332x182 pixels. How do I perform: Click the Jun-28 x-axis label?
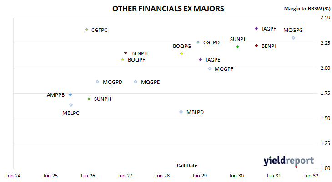click(162, 176)
